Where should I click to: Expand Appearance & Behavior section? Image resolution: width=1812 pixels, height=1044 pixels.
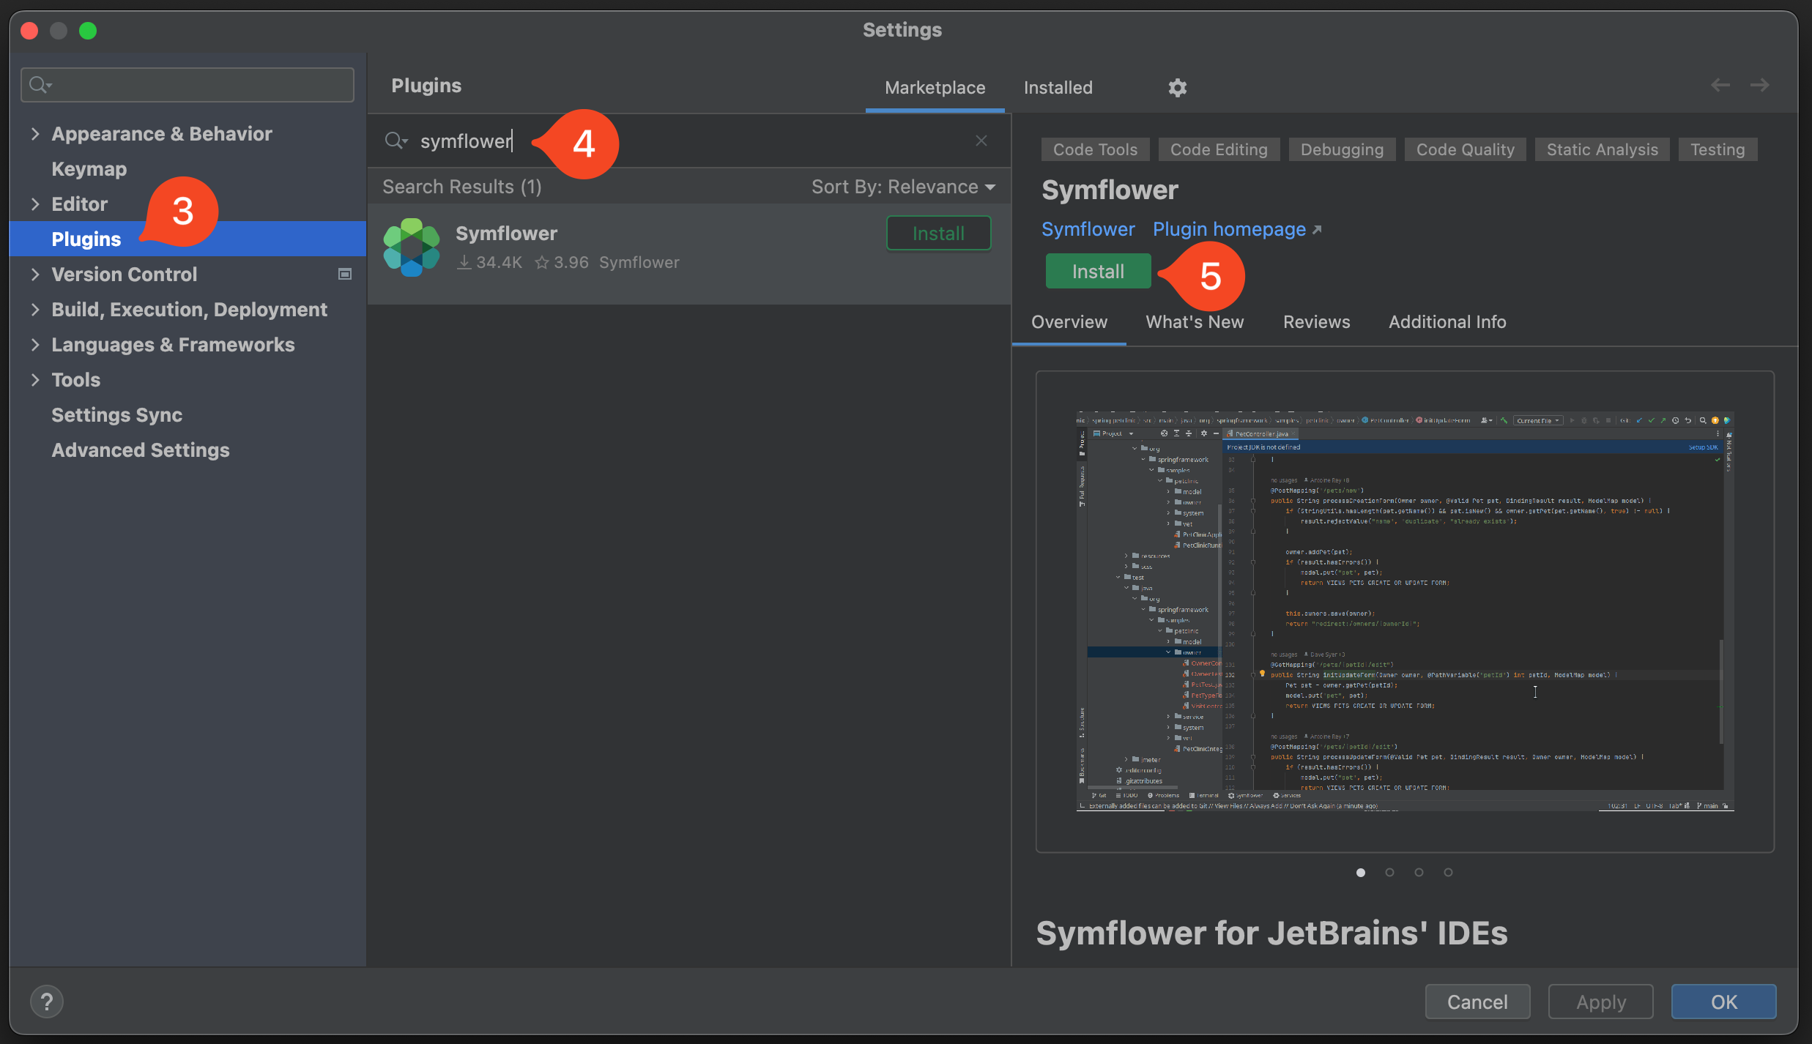35,133
